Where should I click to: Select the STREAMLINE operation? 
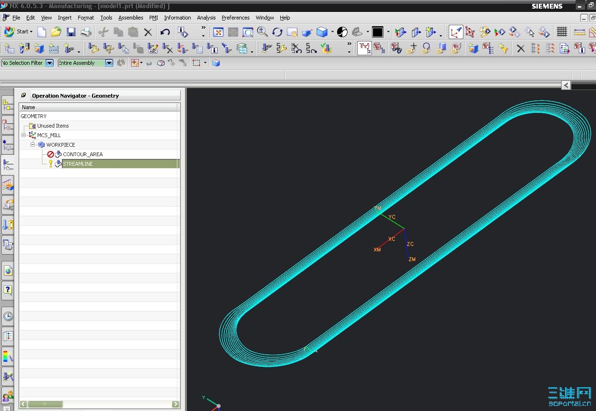click(x=78, y=164)
